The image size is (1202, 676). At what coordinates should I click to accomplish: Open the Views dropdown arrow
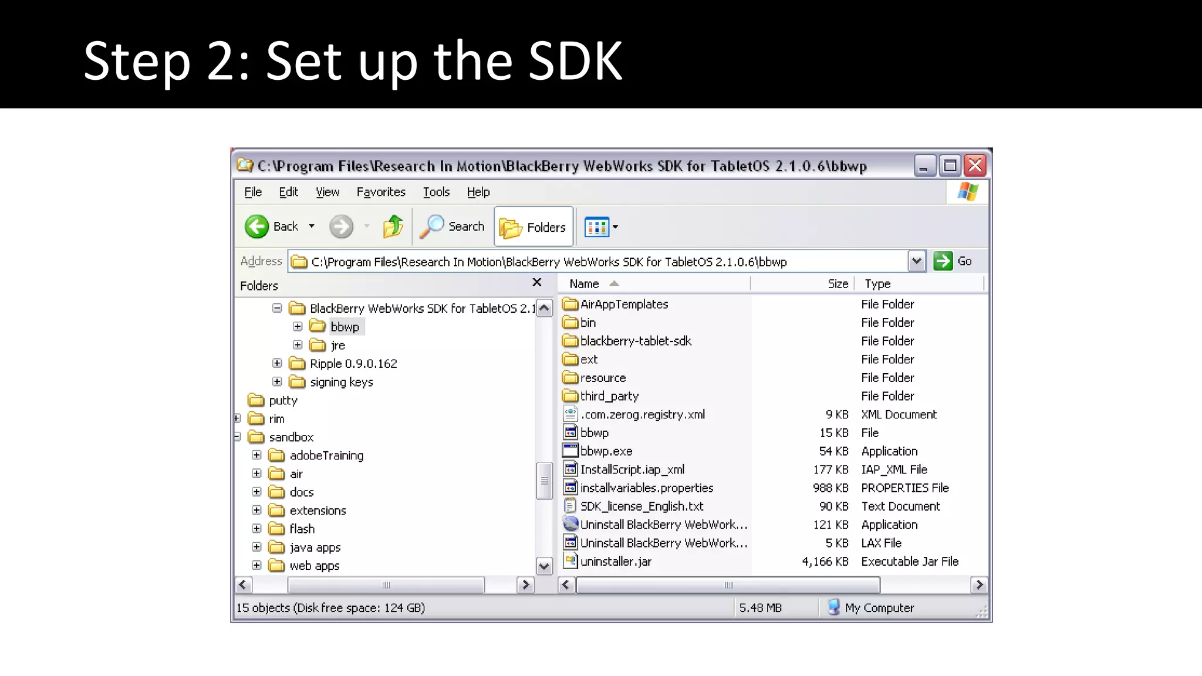615,227
